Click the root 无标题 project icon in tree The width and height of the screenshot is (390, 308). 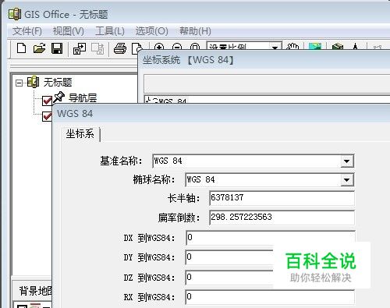[34, 82]
